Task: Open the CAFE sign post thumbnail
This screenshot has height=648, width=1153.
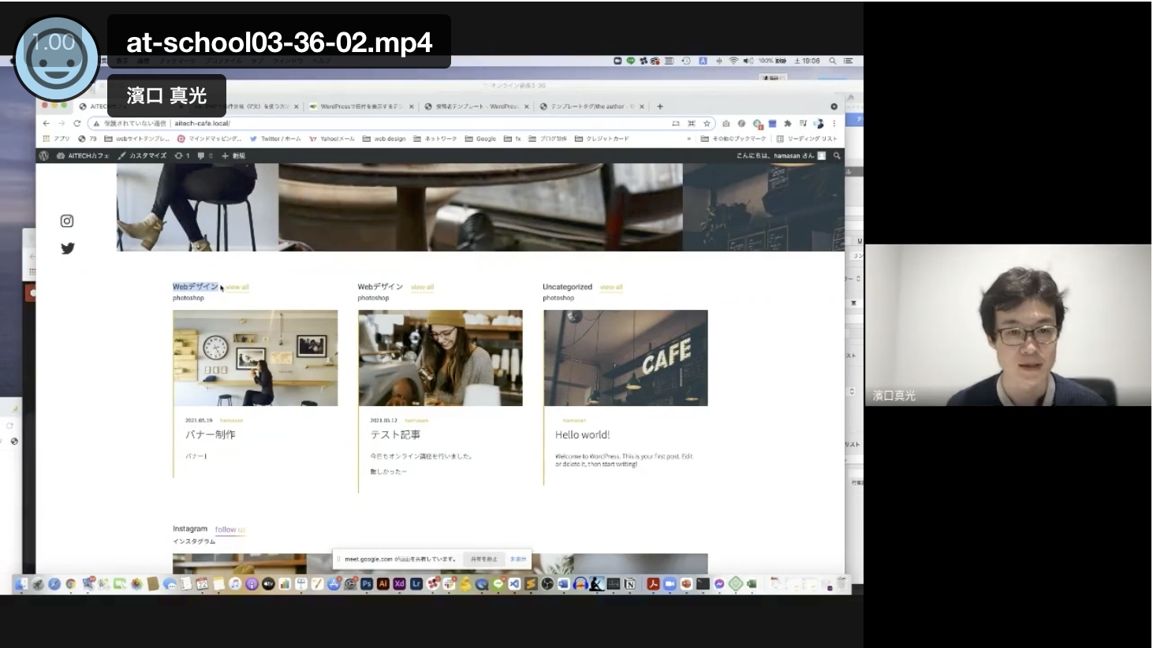Action: (x=625, y=358)
